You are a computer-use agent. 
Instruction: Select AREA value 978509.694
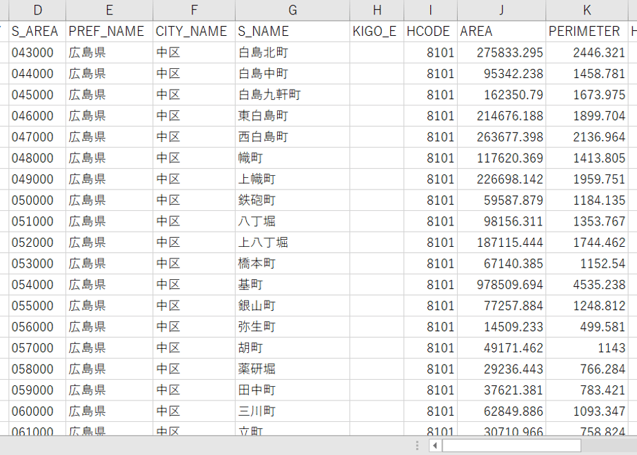502,285
